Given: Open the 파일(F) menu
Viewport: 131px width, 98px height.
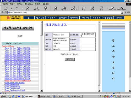Looking at the screenshot, I should coord(5,4).
